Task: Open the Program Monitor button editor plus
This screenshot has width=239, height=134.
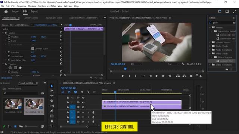Action: (x=201, y=76)
